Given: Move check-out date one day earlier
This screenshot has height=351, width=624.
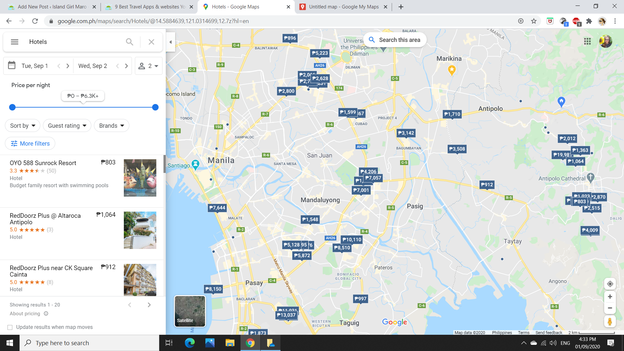Looking at the screenshot, I should [117, 66].
